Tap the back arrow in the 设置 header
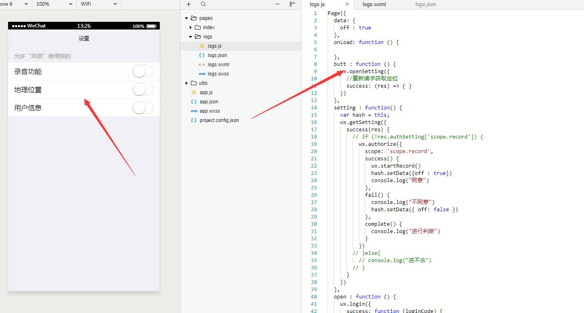This screenshot has width=584, height=313. point(15,39)
